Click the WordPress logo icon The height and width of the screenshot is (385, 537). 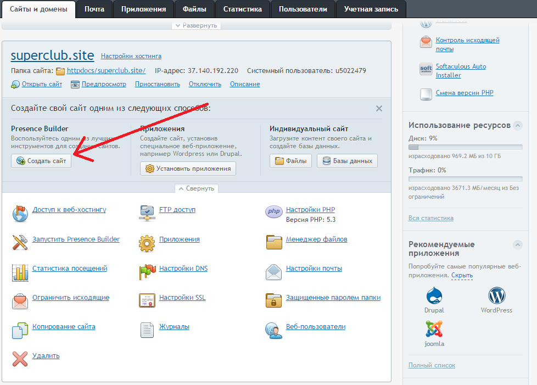click(x=496, y=296)
